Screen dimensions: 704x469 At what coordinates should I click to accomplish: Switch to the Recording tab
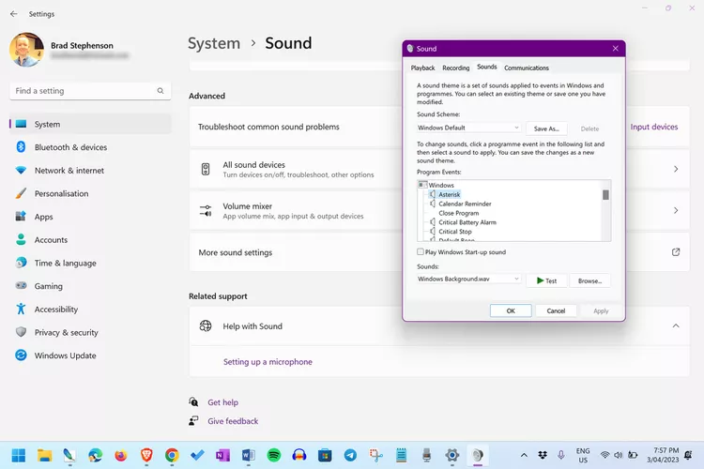455,68
